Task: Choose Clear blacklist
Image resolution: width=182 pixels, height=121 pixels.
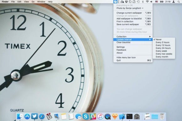Action: [133, 42]
